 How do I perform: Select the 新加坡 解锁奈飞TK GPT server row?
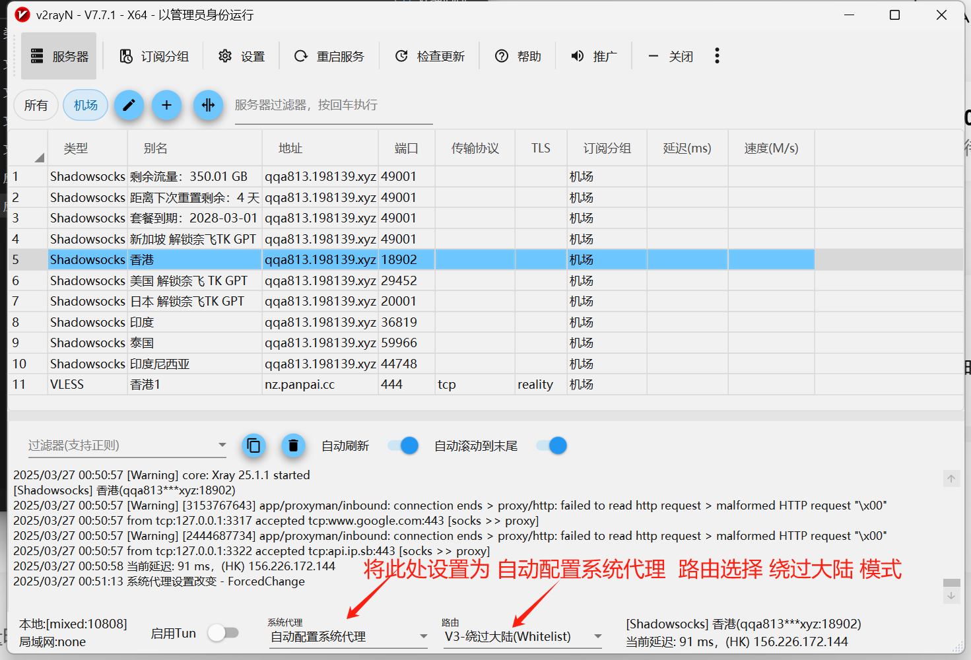click(x=411, y=239)
